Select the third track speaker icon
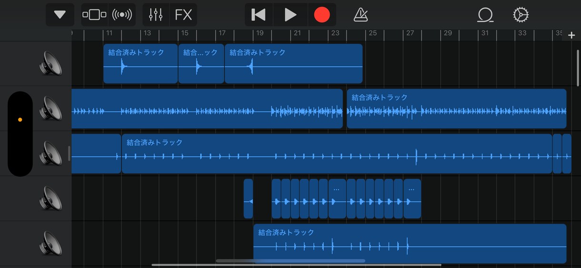 tap(50, 153)
